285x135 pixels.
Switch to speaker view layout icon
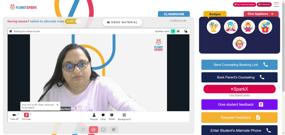[x=173, y=31]
